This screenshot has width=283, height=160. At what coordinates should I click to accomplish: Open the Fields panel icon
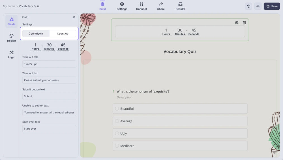[x=11, y=21]
